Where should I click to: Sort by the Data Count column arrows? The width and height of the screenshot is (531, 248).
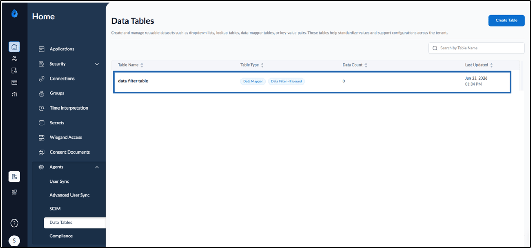point(366,65)
